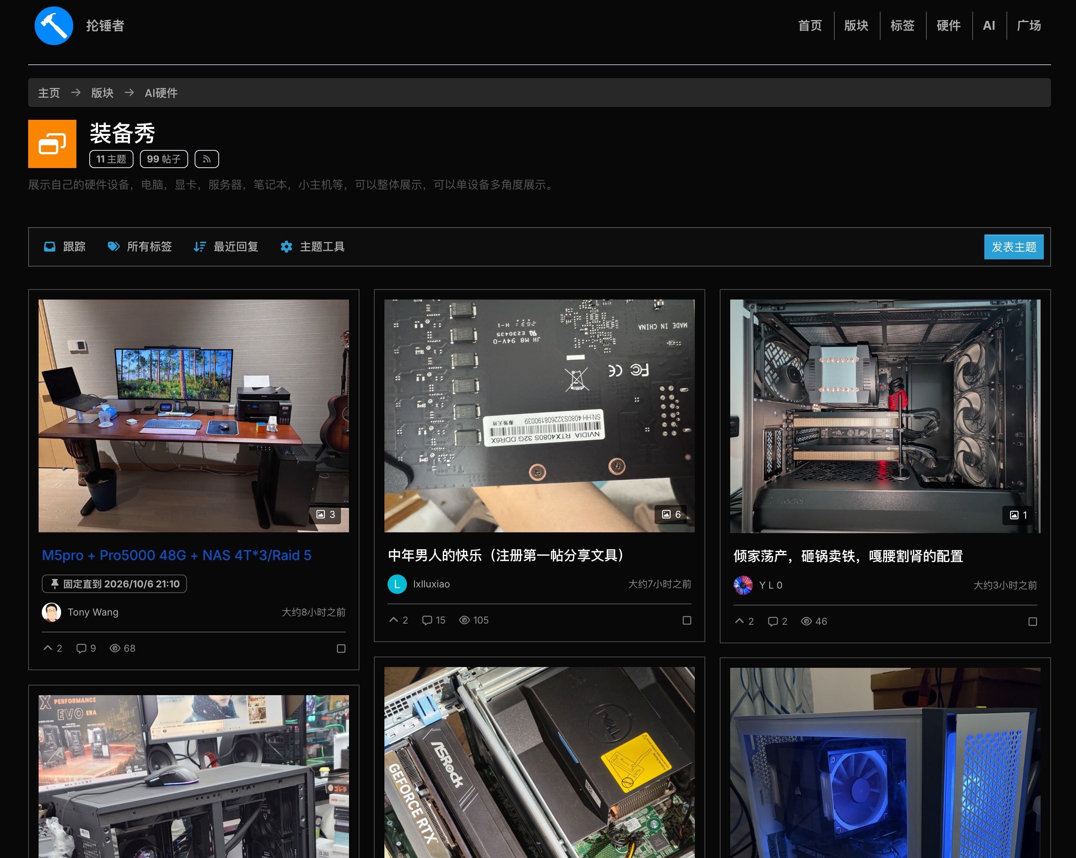This screenshot has width=1076, height=858.
Task: Click the 46 views eye icon
Action: tap(807, 622)
